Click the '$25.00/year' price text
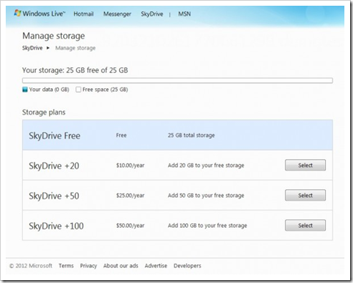This screenshot has height=283, width=353. pyautogui.click(x=131, y=196)
